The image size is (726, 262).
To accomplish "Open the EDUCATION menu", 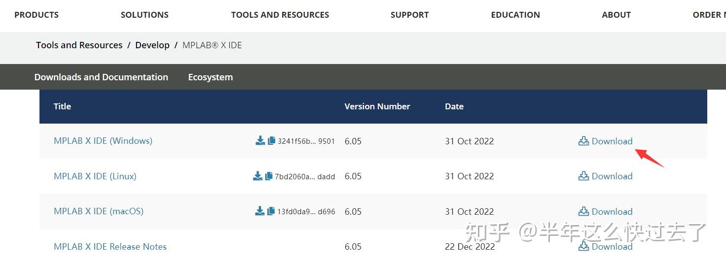I will pos(515,15).
